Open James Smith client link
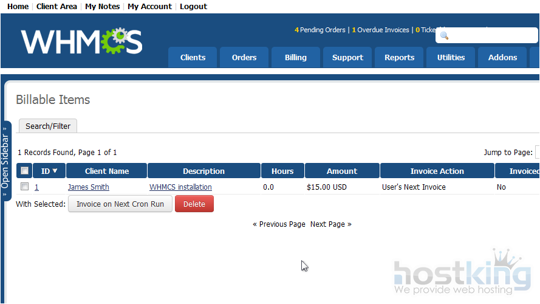The image size is (540, 304). pyautogui.click(x=88, y=187)
